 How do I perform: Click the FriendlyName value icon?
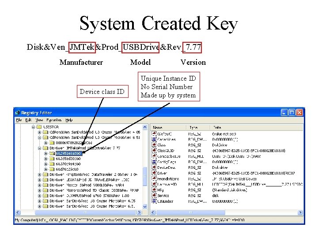click(x=154, y=178)
